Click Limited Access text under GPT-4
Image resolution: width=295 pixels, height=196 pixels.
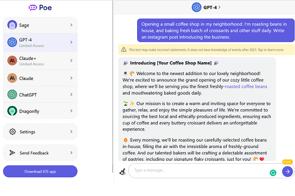31,46
